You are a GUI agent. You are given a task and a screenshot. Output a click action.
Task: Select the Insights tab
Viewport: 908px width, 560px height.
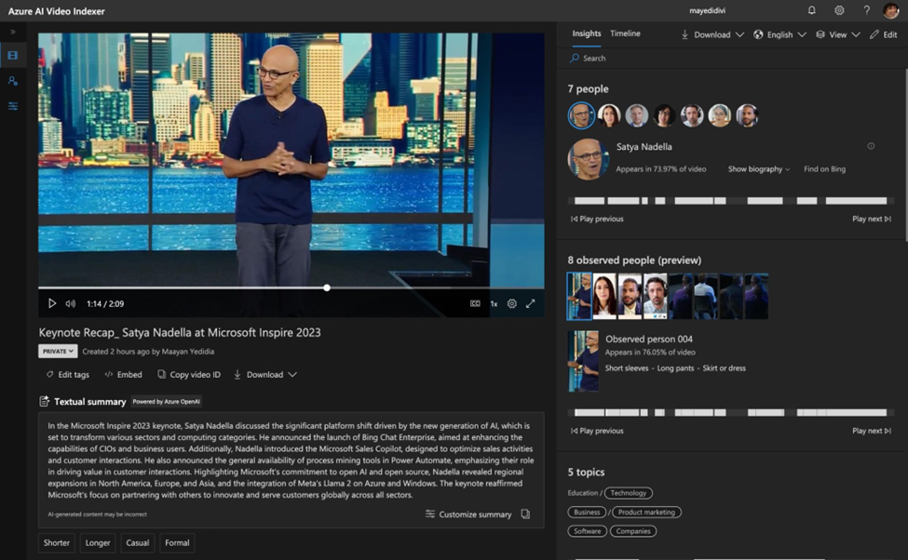pyautogui.click(x=587, y=33)
